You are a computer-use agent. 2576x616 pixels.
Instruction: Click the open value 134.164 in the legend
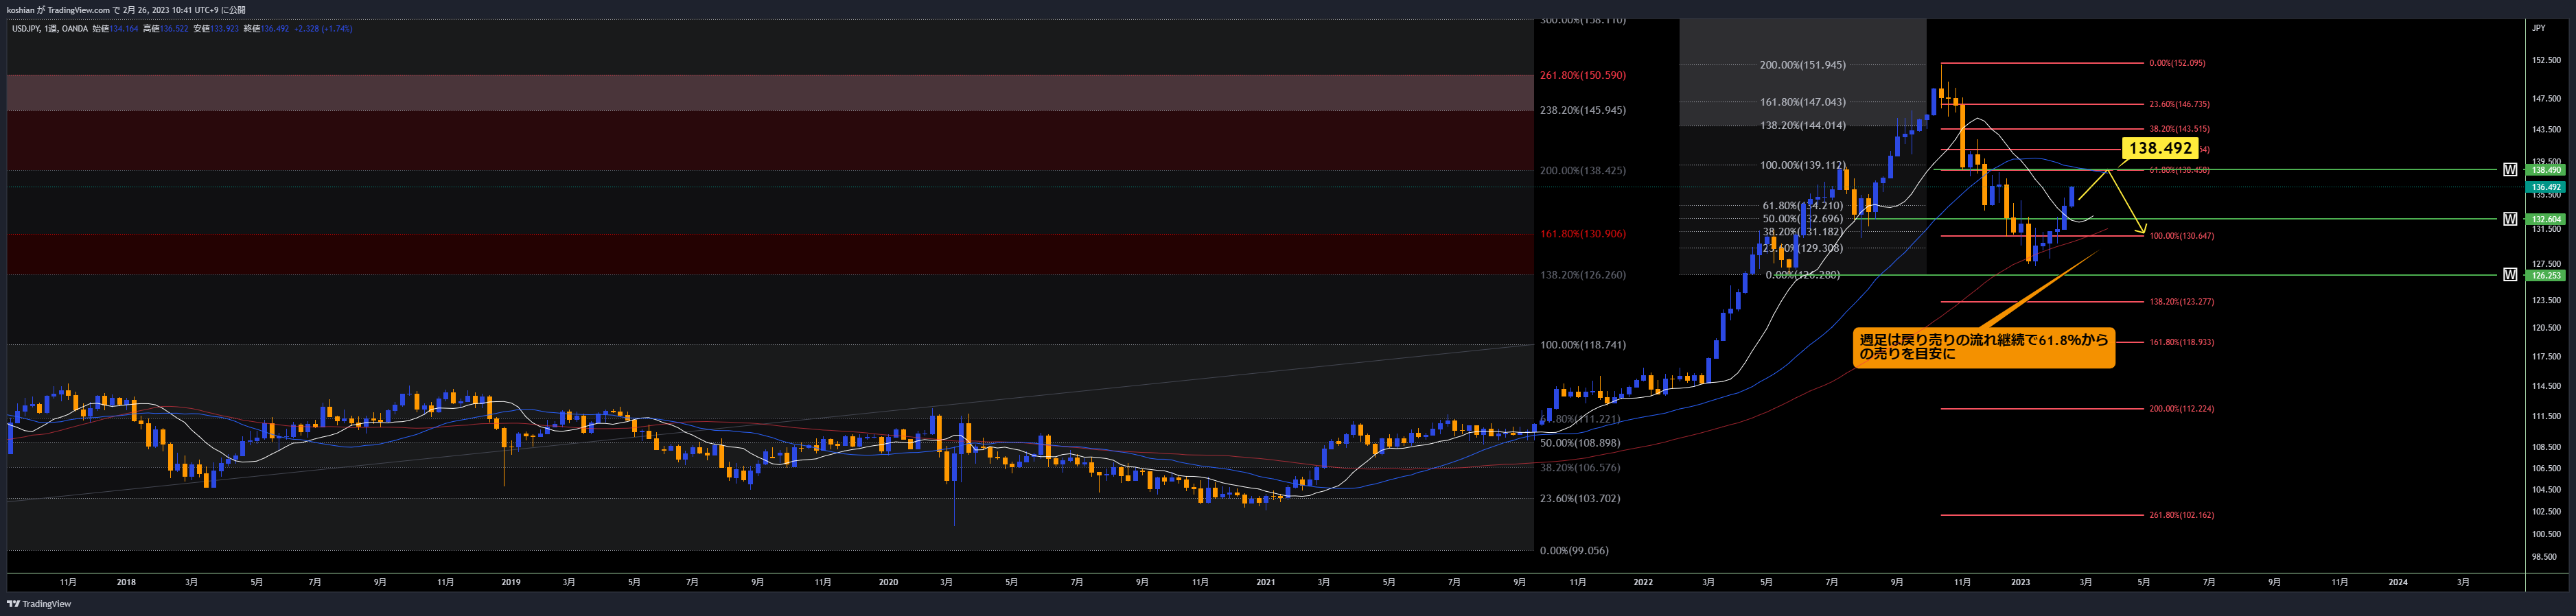pos(124,29)
